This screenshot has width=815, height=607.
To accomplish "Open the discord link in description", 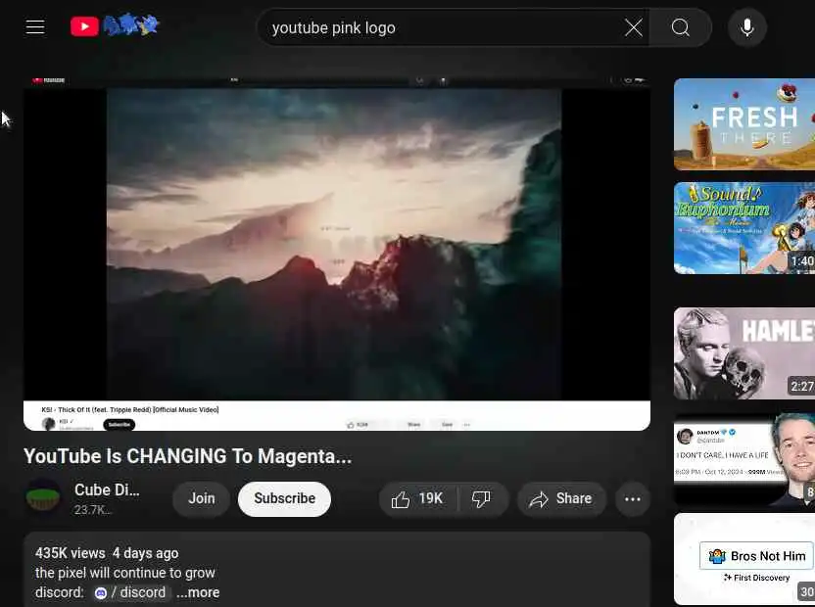I will [132, 592].
